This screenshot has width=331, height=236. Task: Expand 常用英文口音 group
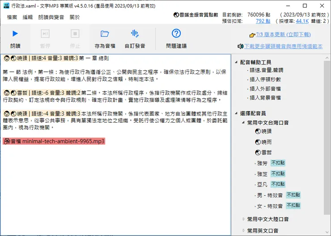click(243, 231)
